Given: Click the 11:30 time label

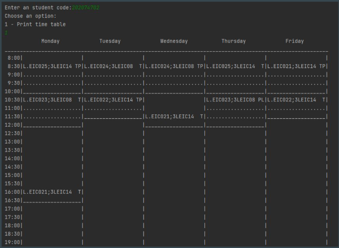Looking at the screenshot, I should [x=12, y=116].
